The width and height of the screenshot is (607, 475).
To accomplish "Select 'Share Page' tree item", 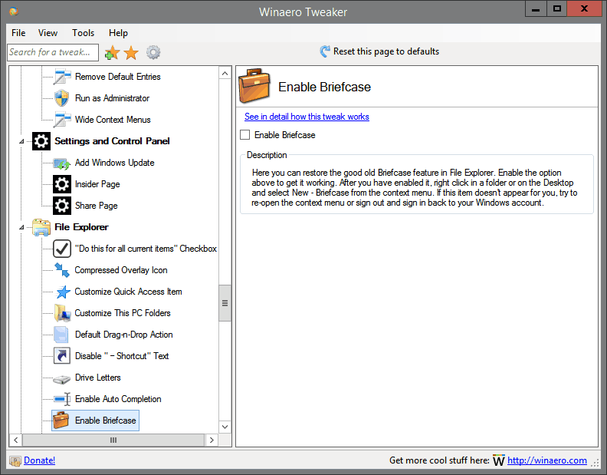I will coord(97,206).
